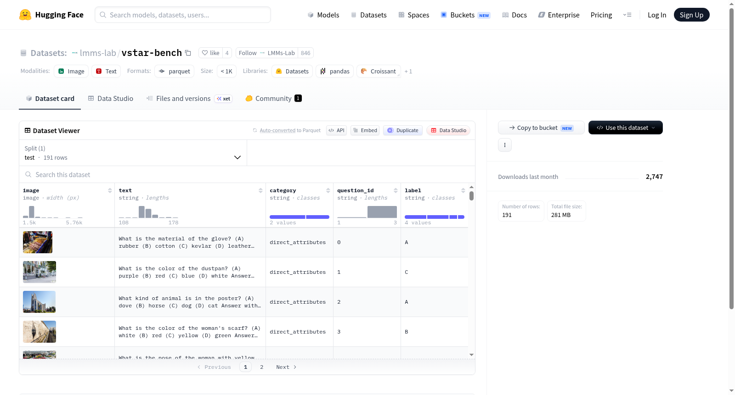Open the Community tab
The width and height of the screenshot is (735, 395).
tap(273, 98)
